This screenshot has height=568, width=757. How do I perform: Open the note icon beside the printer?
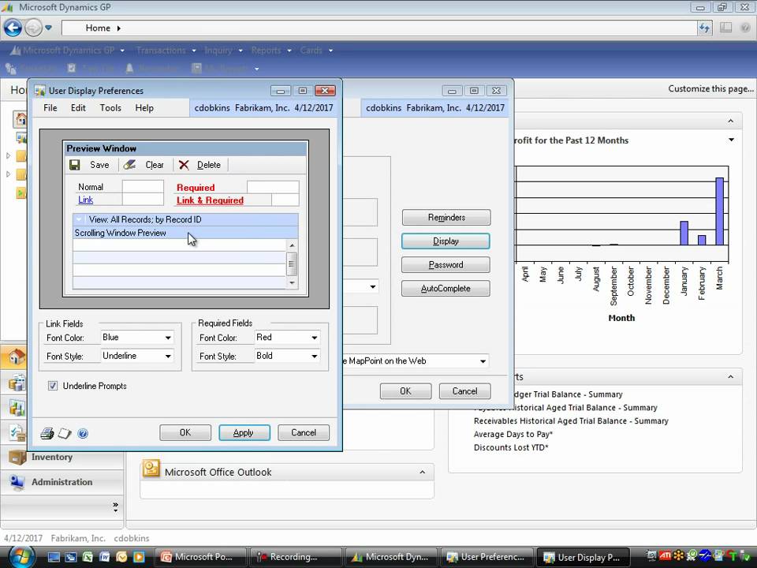tap(65, 433)
